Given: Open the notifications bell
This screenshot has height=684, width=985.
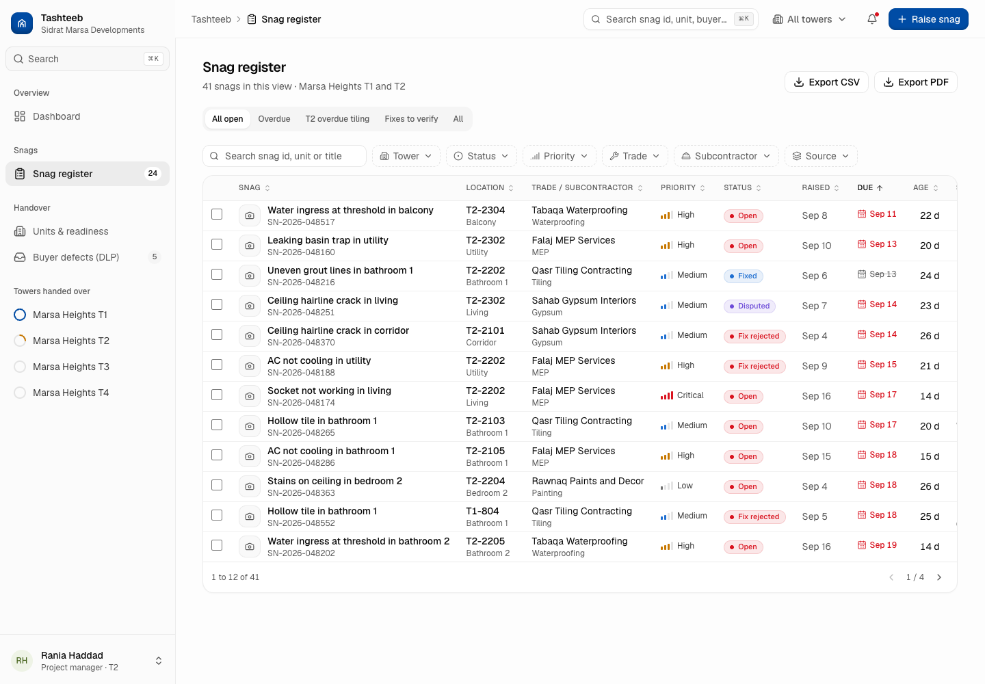Looking at the screenshot, I should pyautogui.click(x=872, y=19).
